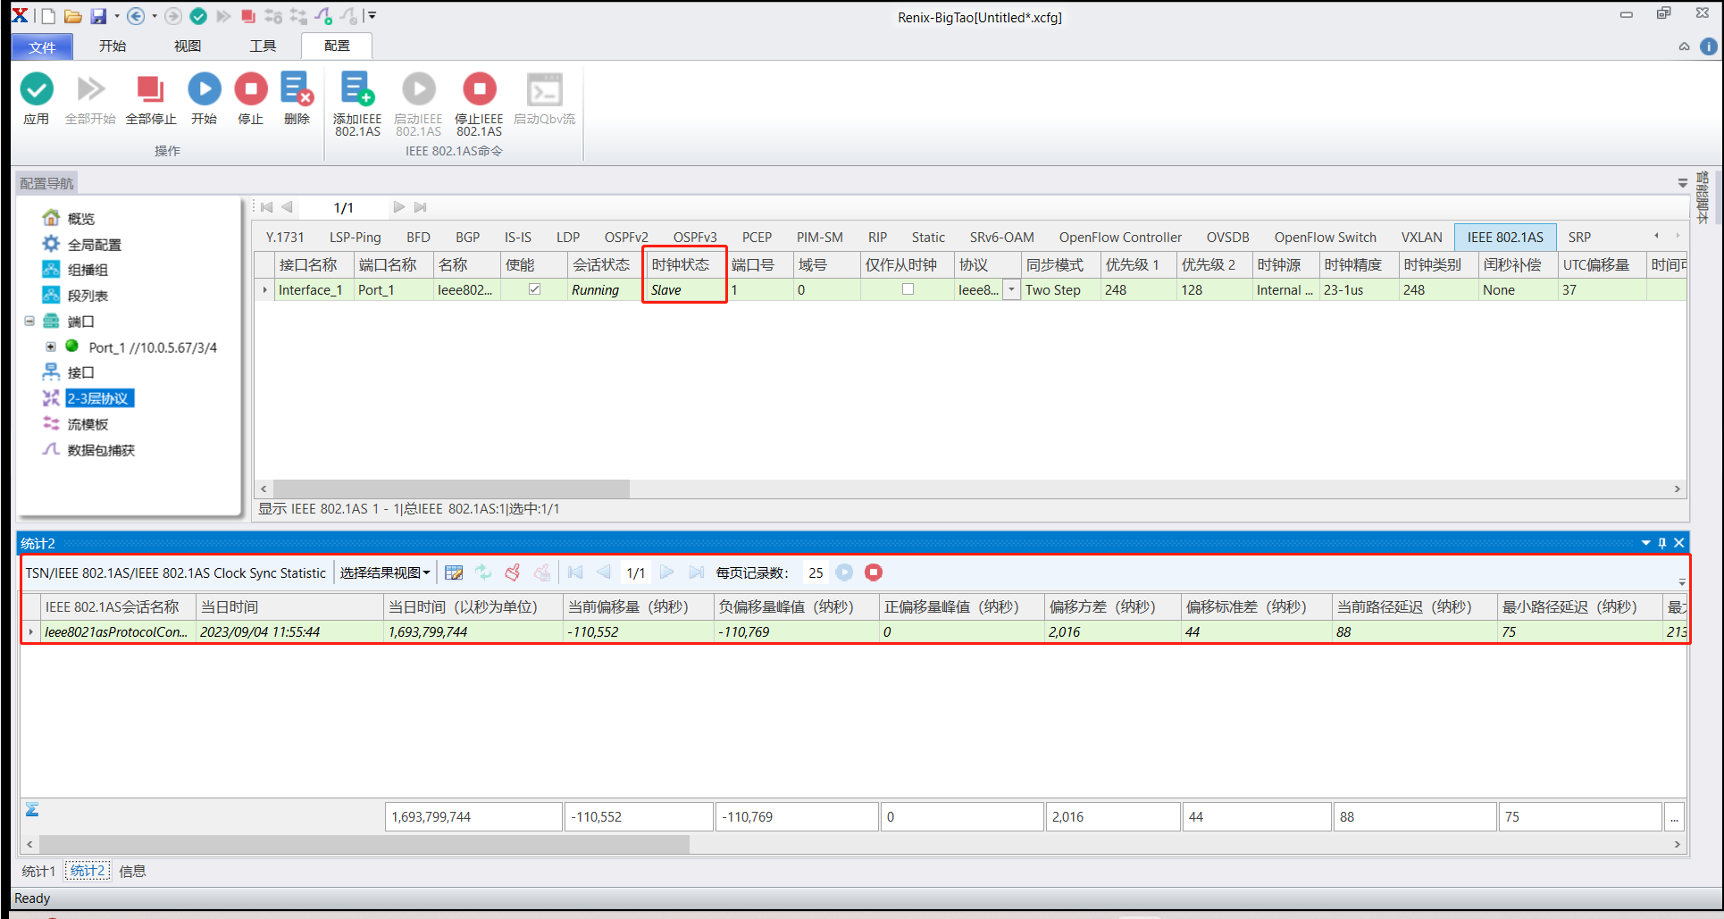Click quick access green apply checkmark icon
Image resolution: width=1724 pixels, height=919 pixels.
[198, 16]
